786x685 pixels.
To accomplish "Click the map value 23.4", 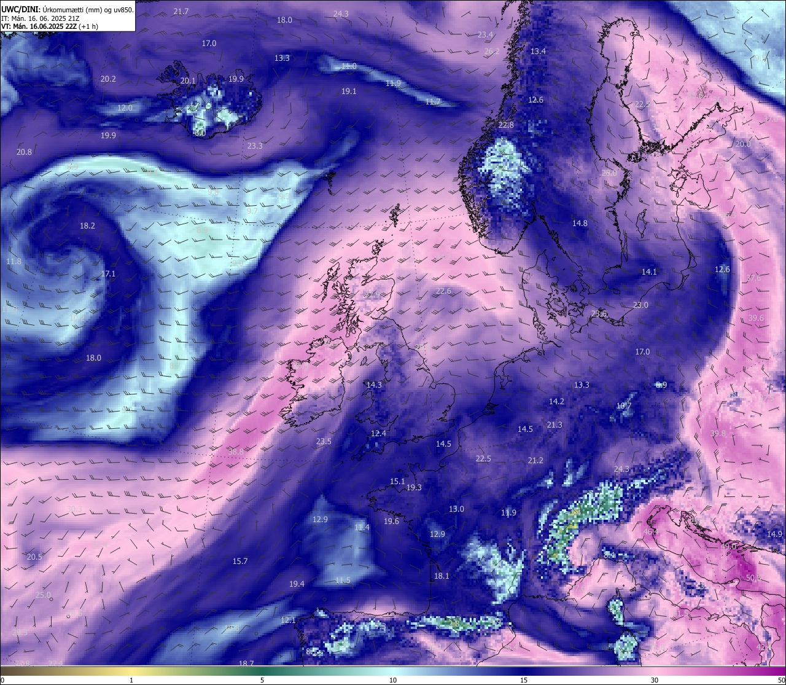I will (485, 34).
